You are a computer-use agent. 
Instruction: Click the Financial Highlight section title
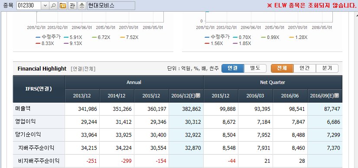pos(42,68)
